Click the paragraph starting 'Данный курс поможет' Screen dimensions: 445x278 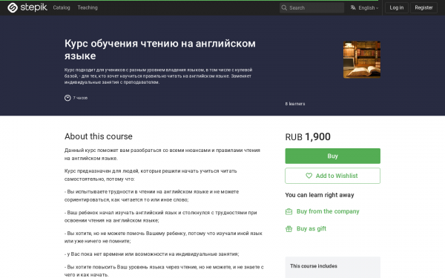[x=162, y=154]
